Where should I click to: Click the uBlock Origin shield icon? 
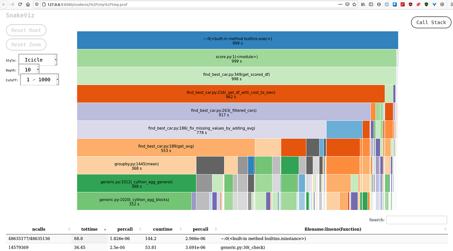[410, 4]
